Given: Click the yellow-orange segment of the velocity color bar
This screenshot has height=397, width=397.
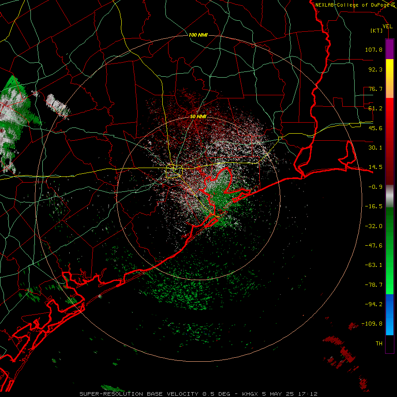Looking at the screenshot, I should tap(390, 79).
